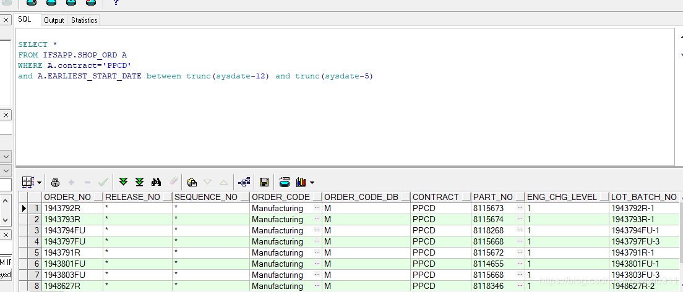The image size is (683, 292).
Task: Click the LOT_BATCH_NO column header
Action: pos(644,197)
